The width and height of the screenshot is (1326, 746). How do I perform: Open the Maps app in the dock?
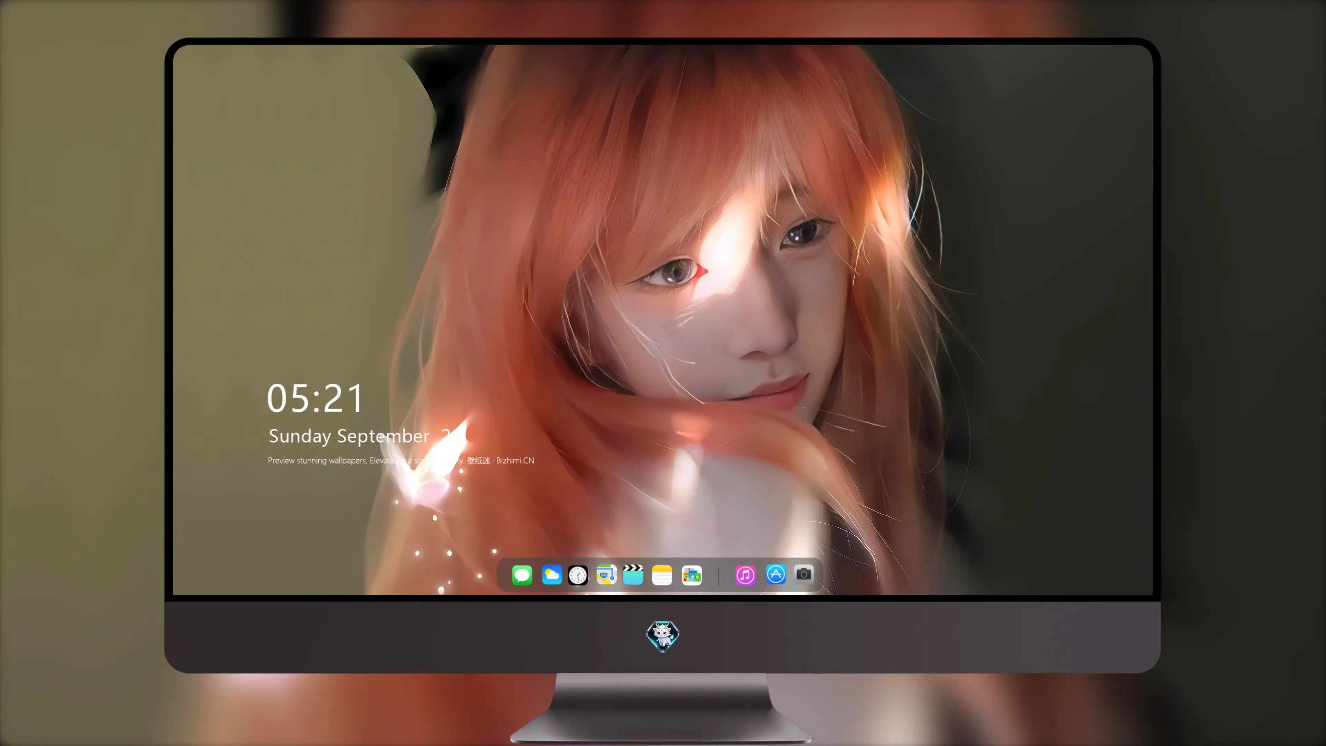click(x=606, y=575)
